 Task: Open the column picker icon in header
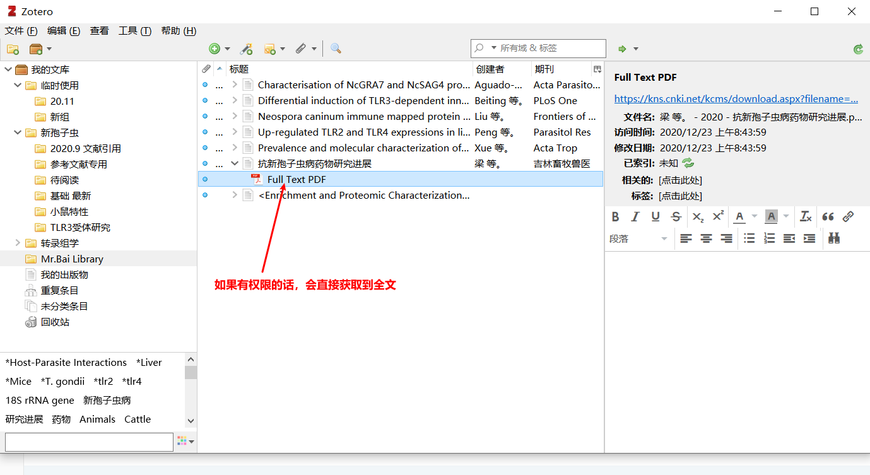coord(597,69)
